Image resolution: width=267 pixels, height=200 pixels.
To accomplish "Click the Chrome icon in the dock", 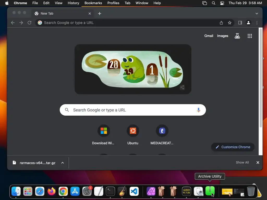I will [63, 191].
